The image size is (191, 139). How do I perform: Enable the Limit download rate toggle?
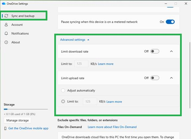click(x=155, y=51)
